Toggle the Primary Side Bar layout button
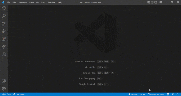The width and height of the screenshot is (181, 96). pyautogui.click(x=149, y=2)
